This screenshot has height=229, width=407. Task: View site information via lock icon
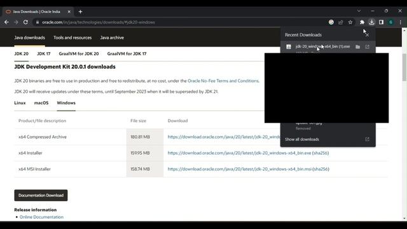coord(38,22)
